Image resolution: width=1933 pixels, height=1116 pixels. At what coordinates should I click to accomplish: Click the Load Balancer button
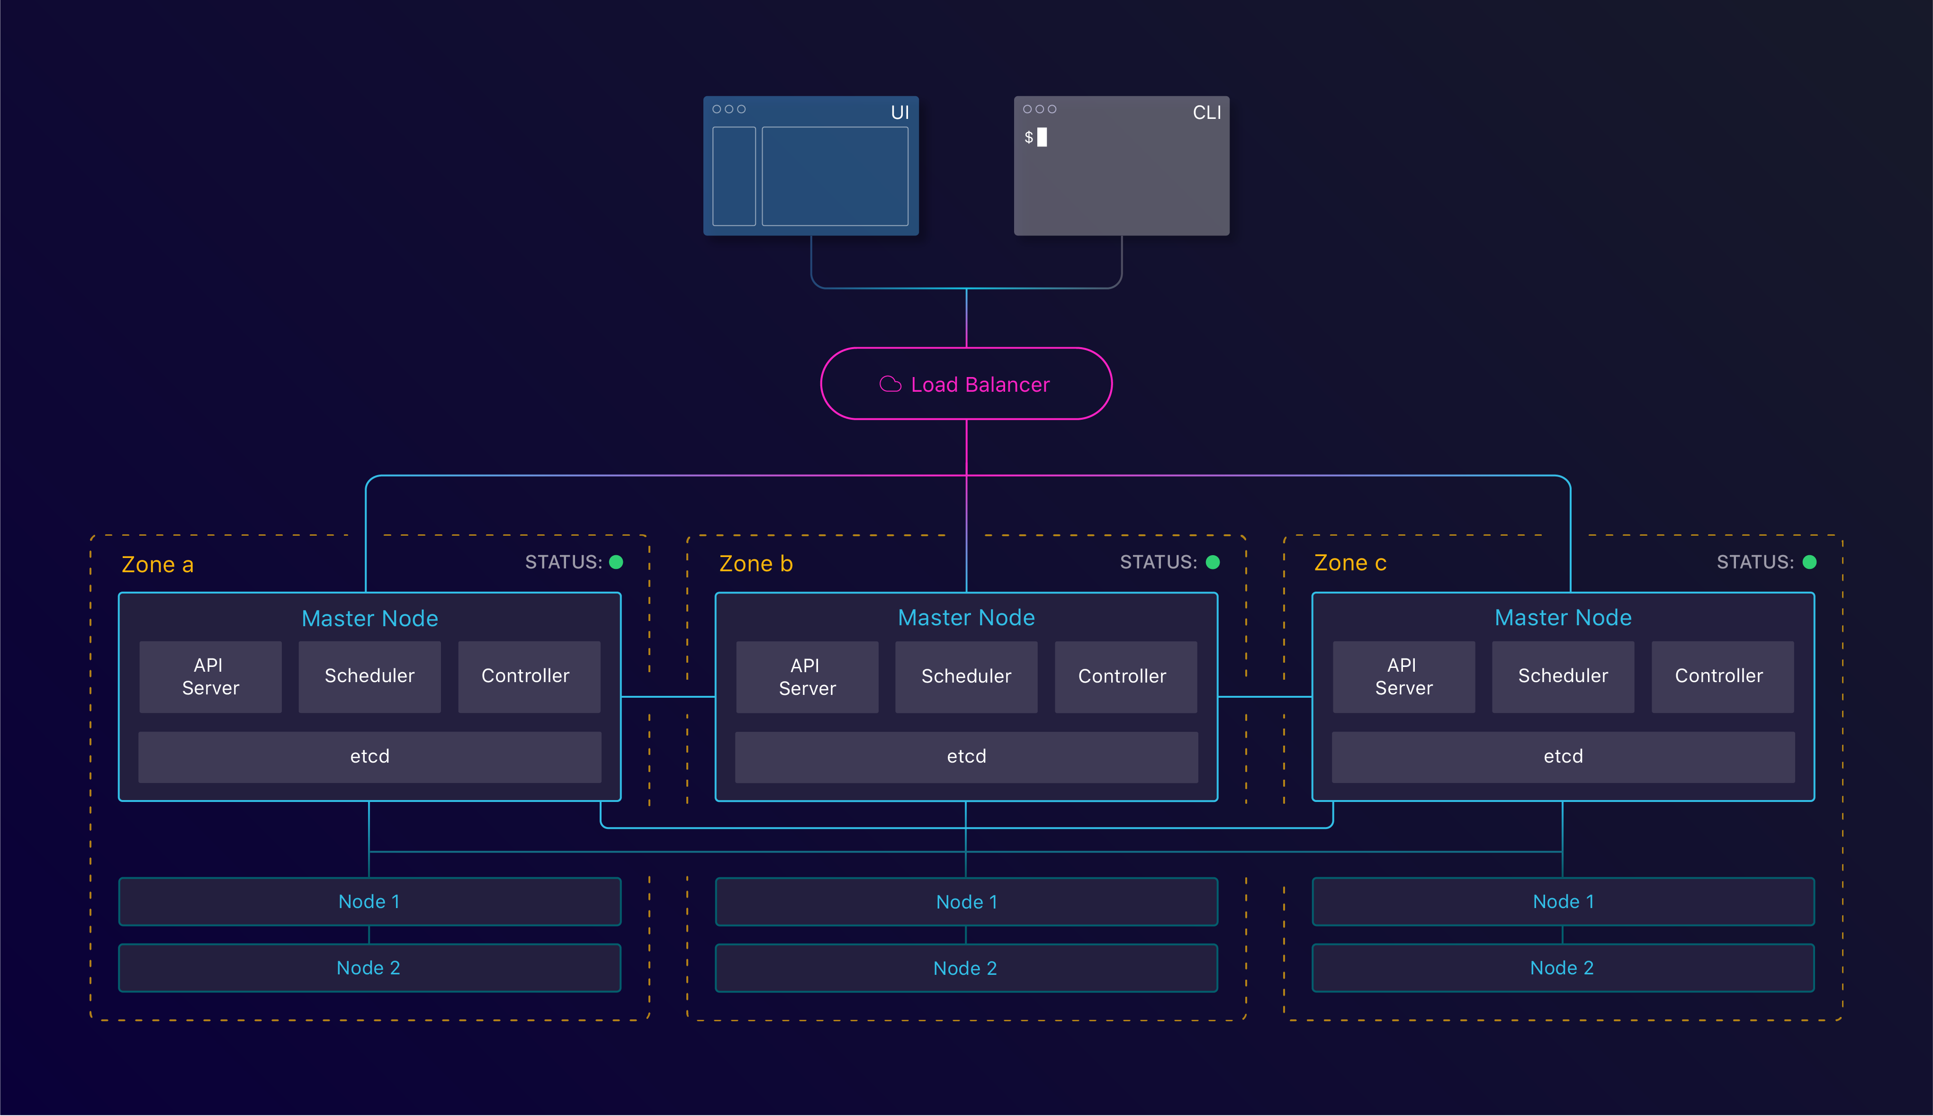pyautogui.click(x=966, y=384)
